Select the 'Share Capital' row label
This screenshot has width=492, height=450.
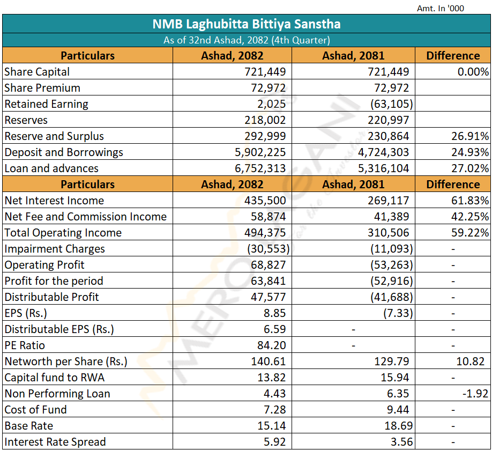coord(37,71)
